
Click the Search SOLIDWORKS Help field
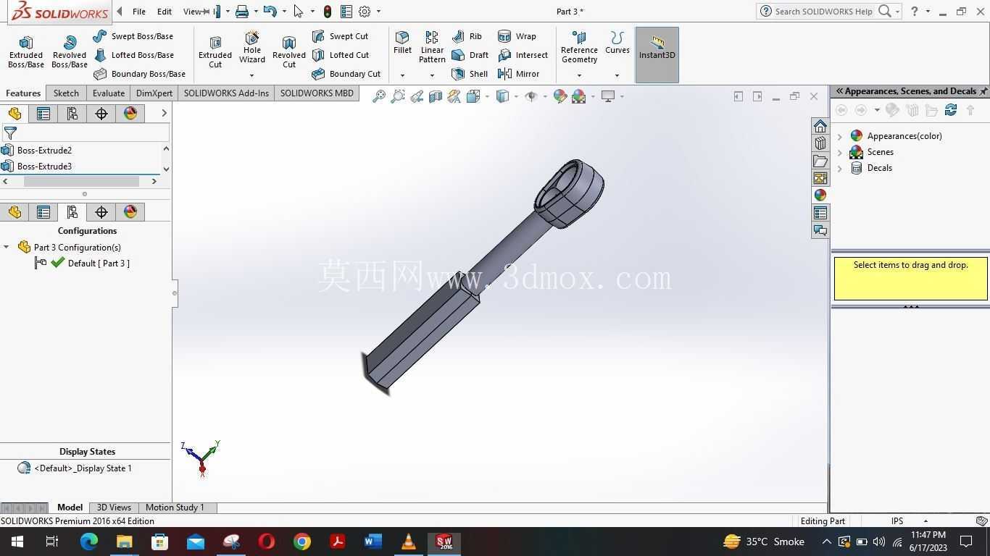(823, 12)
